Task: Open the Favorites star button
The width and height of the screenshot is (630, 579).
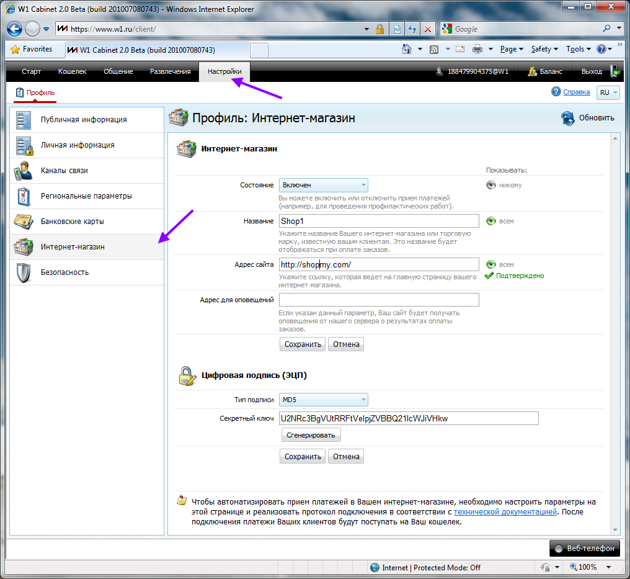Action: pyautogui.click(x=32, y=49)
